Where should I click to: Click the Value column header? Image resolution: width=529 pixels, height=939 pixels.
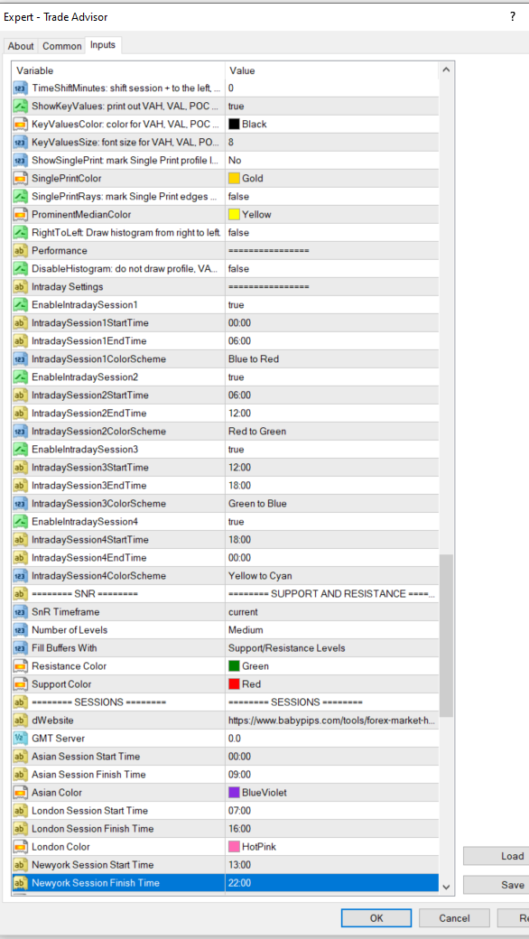click(331, 70)
